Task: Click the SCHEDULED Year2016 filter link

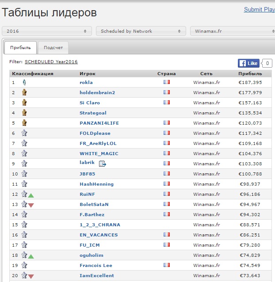Action: coord(51,62)
